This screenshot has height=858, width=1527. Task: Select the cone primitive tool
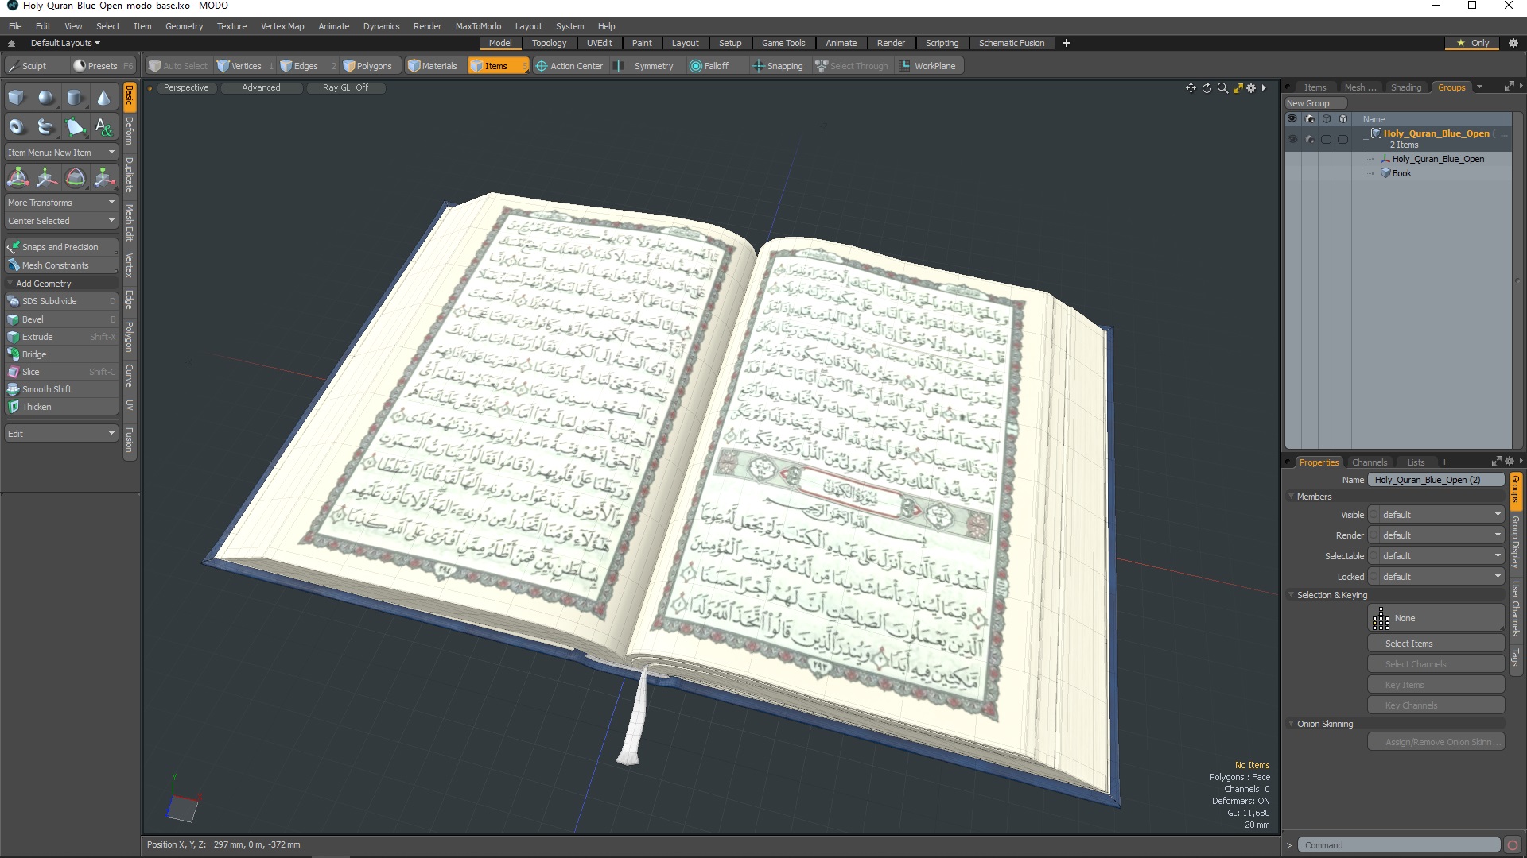103,98
